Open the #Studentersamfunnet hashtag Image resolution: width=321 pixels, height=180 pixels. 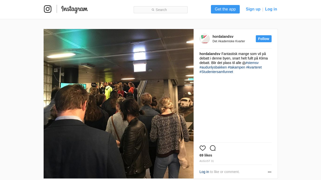(x=216, y=72)
